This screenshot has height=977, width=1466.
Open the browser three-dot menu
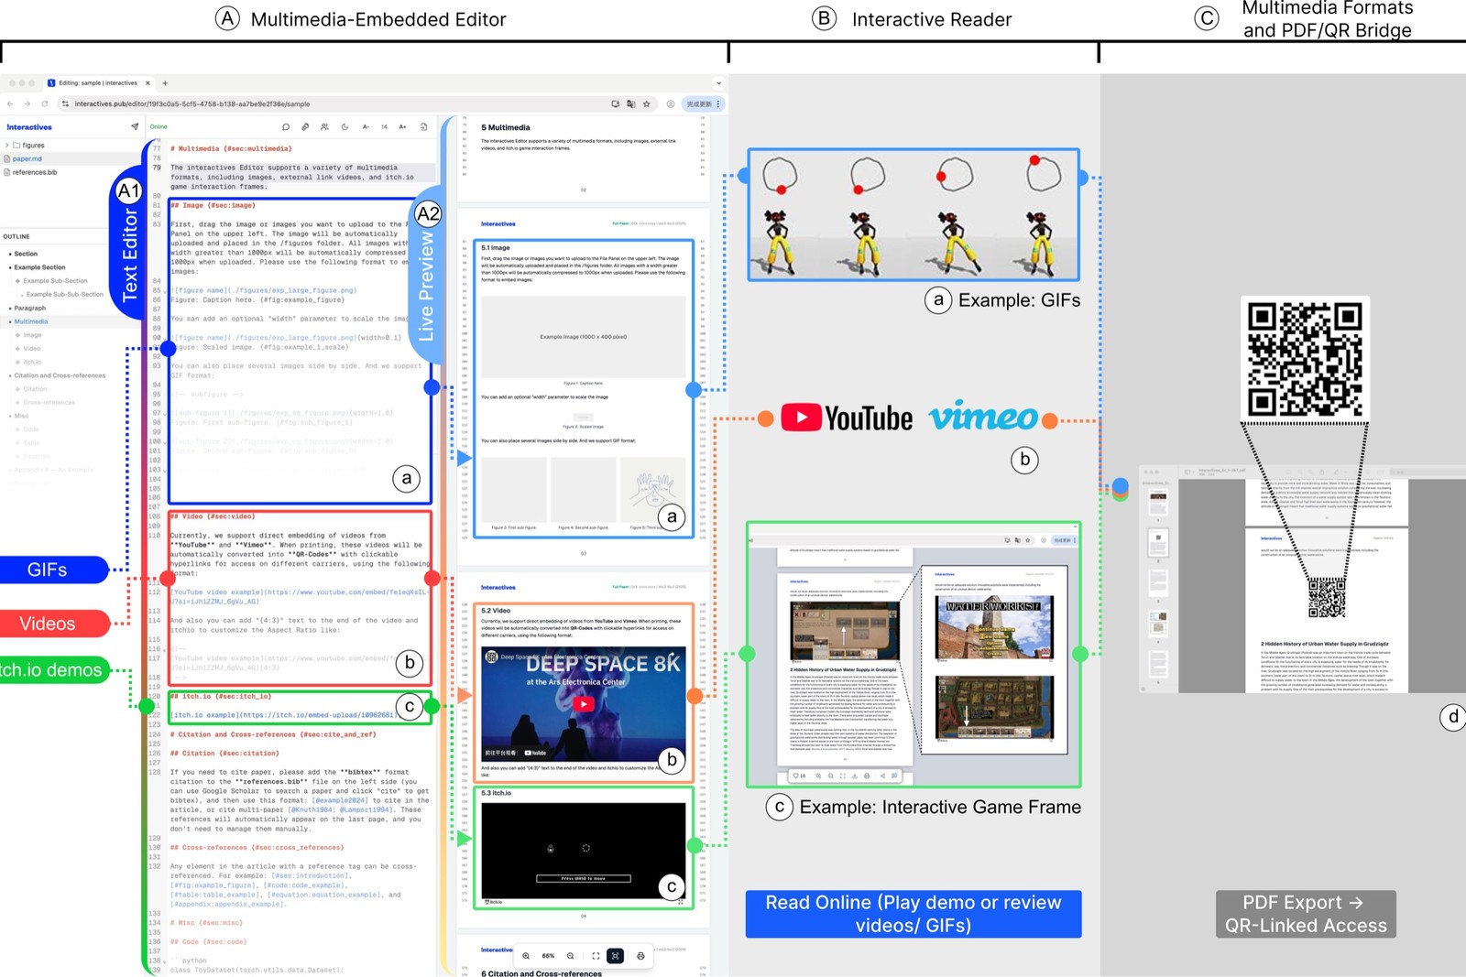pyautogui.click(x=719, y=103)
